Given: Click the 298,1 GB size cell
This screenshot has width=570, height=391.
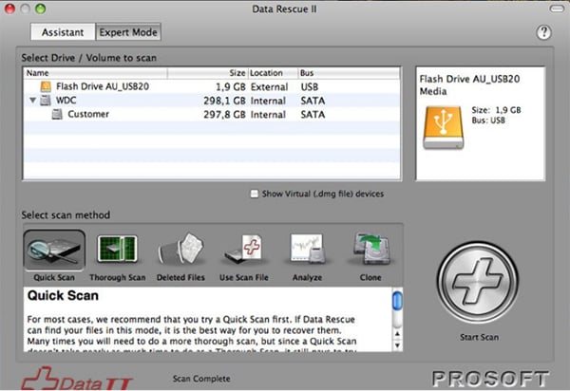Looking at the screenshot, I should (x=224, y=101).
